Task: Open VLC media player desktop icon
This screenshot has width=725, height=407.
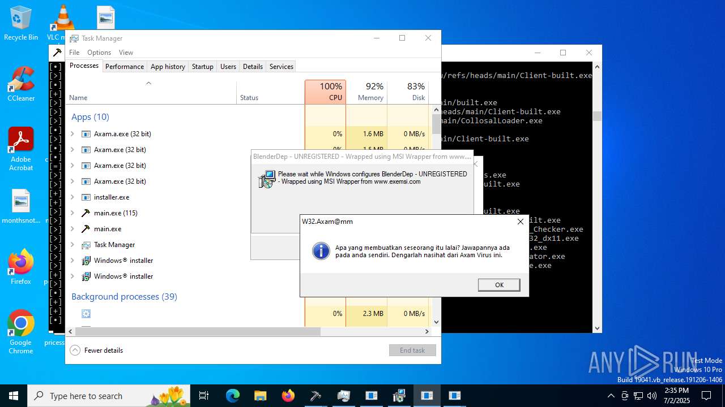Action: pos(62,23)
